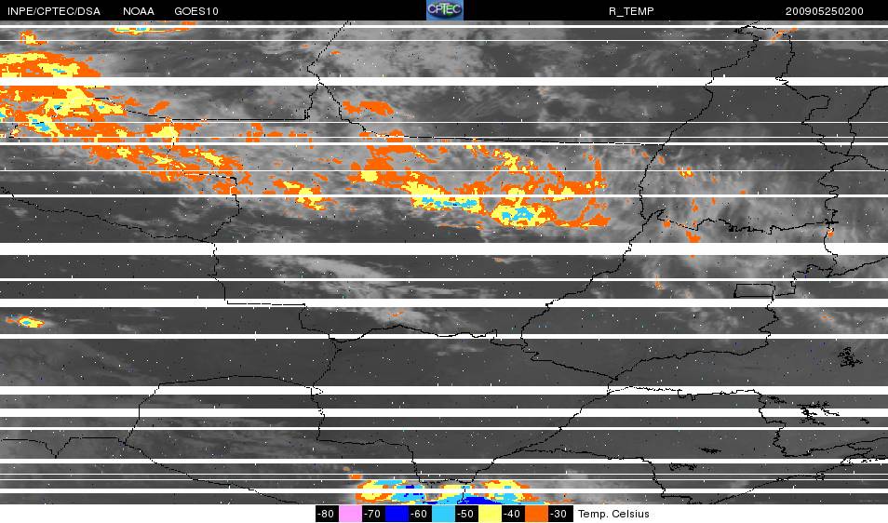This screenshot has height=523, width=888.
Task: Select the pink legend color swatch
Action: [x=350, y=514]
